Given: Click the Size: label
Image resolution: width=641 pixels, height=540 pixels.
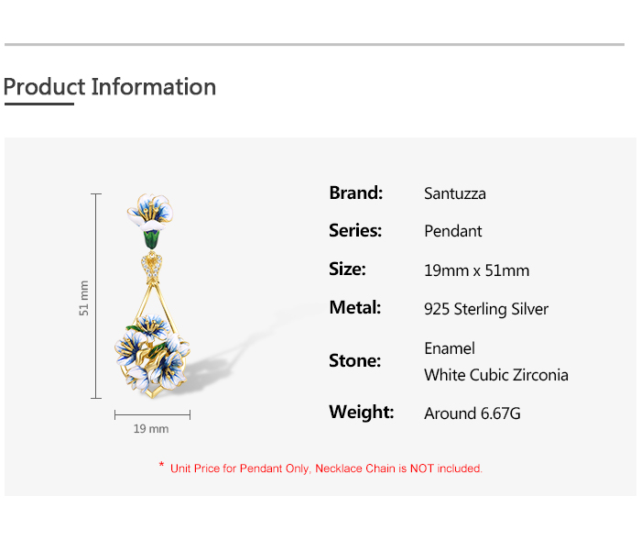Looking at the screenshot, I should (x=347, y=269).
